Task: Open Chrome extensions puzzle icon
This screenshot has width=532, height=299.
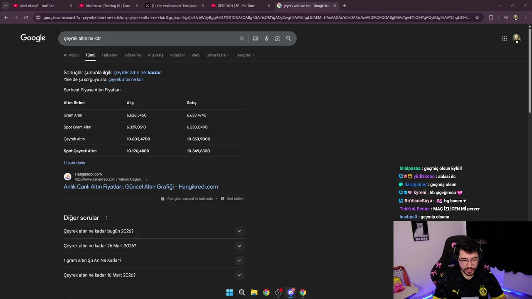Action: coord(491,17)
